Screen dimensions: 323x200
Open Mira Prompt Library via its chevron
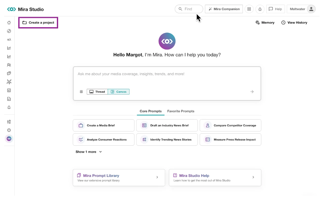point(157,177)
